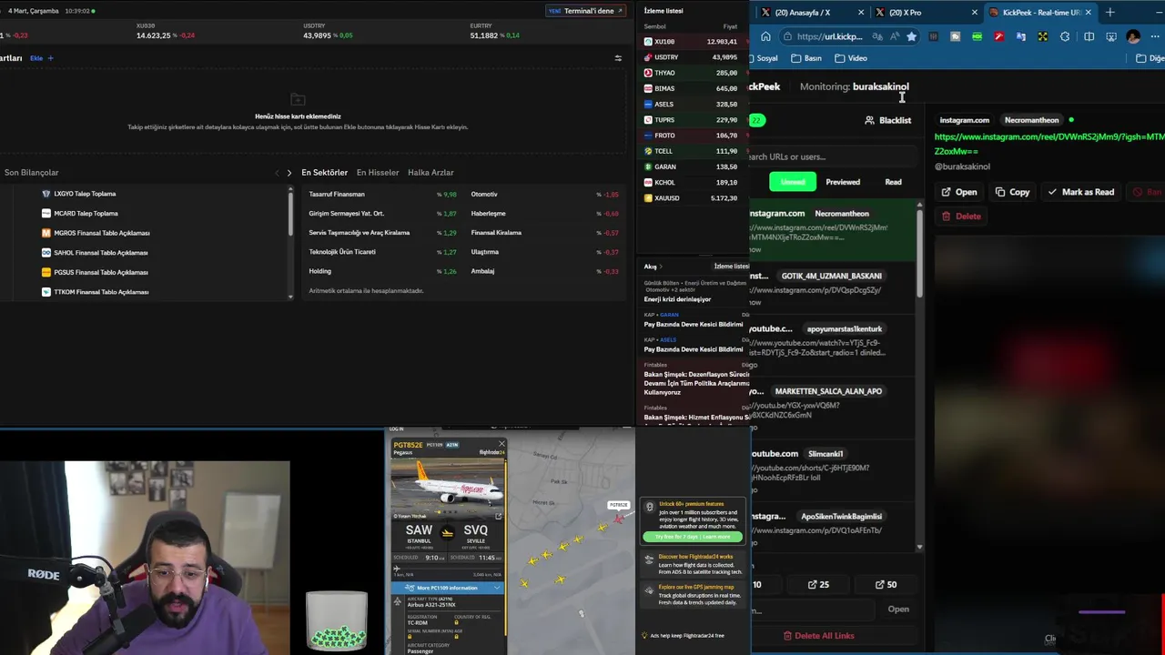Viewport: 1165px width, 655px height.
Task: Click the green extension icon in toolbar
Action: coord(978,36)
